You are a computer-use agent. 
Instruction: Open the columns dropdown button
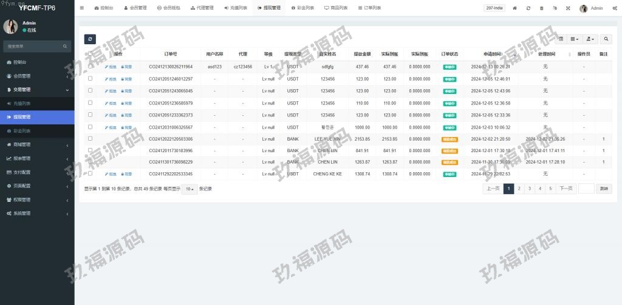(x=575, y=39)
